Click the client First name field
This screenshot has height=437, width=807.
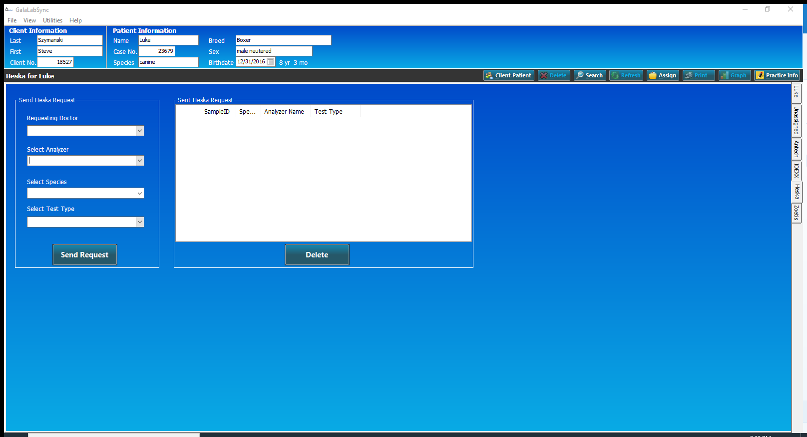click(70, 51)
